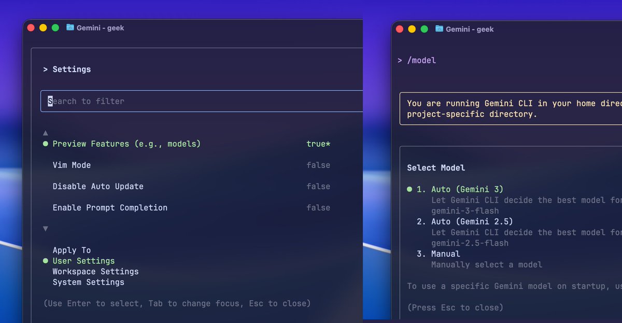Click the green dot beside User Settings
622x323 pixels.
[45, 261]
